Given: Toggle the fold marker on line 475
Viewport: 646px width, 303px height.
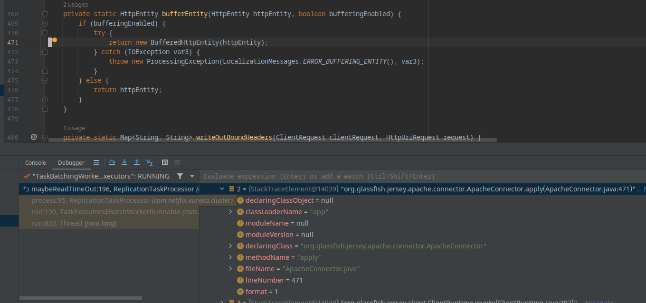Looking at the screenshot, I should (45, 81).
